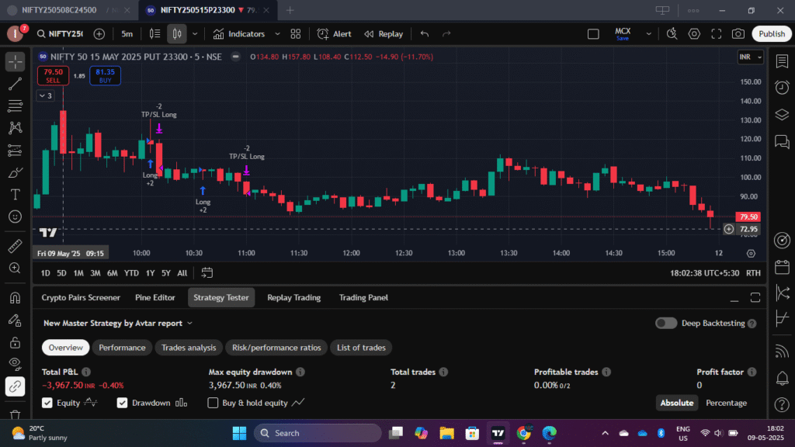Screen dimensions: 795x447
Task: Click the highlighted link drawings icon
Action: [x=16, y=386]
